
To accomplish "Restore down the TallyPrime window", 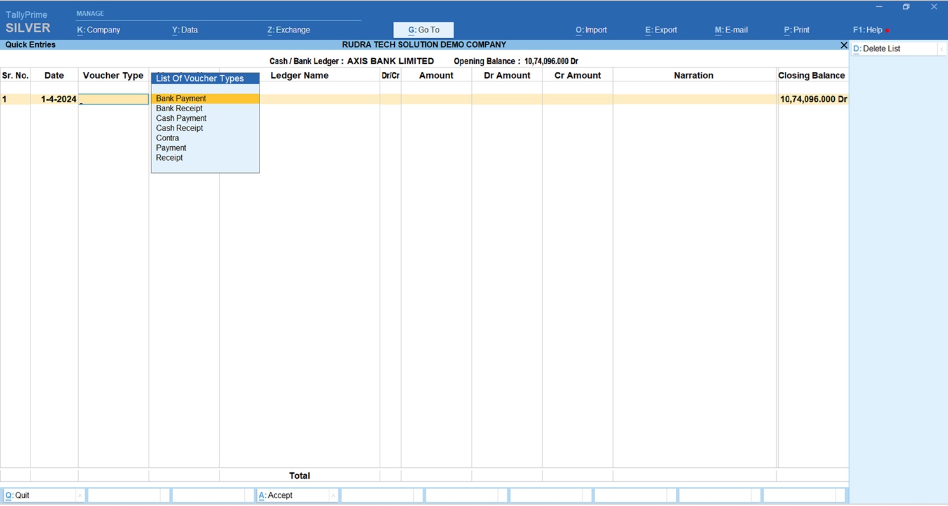I will (906, 7).
